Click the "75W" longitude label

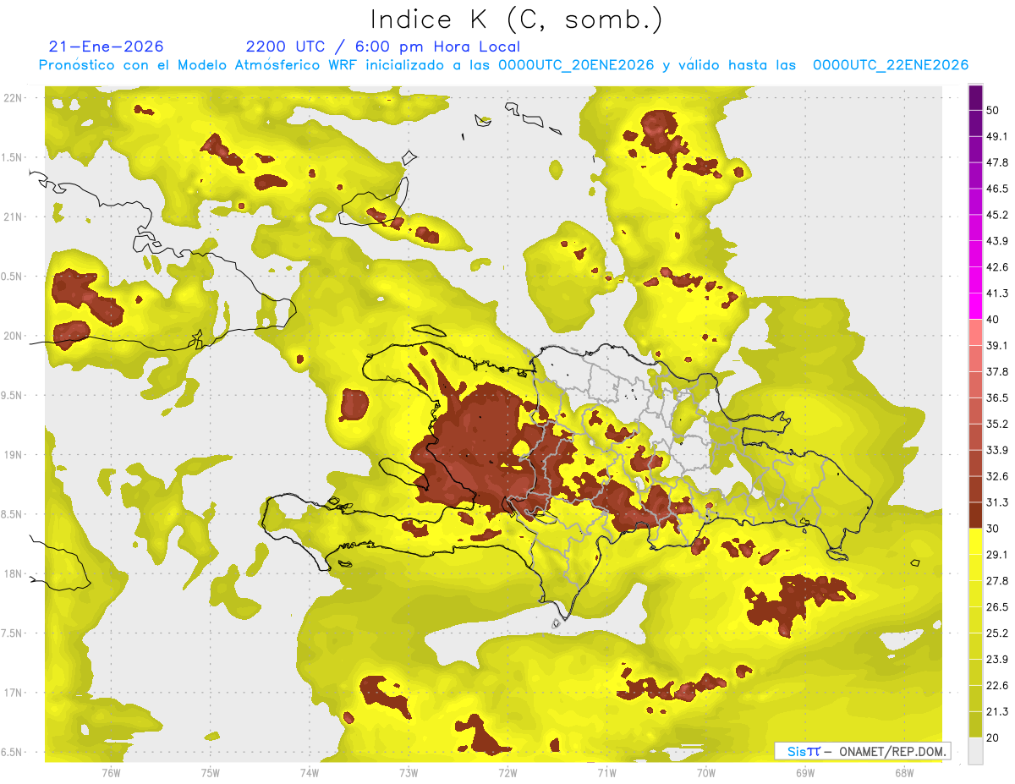(x=210, y=771)
